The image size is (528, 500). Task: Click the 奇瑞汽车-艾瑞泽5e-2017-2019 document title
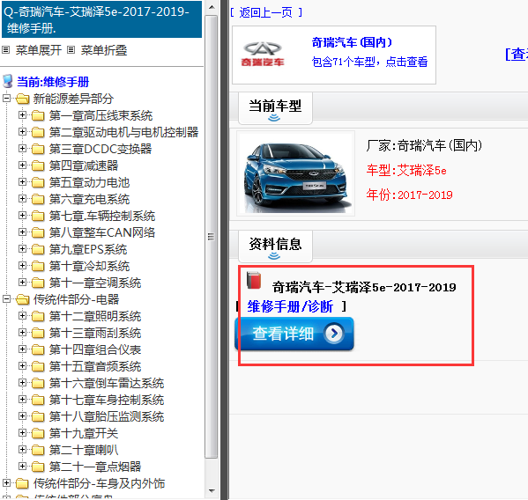364,288
